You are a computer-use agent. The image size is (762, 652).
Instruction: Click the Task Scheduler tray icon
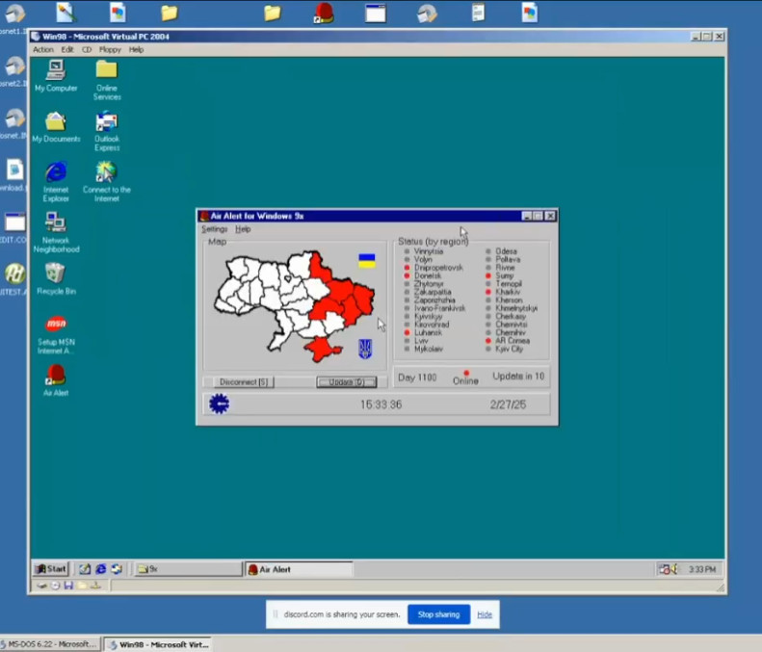[x=664, y=569]
